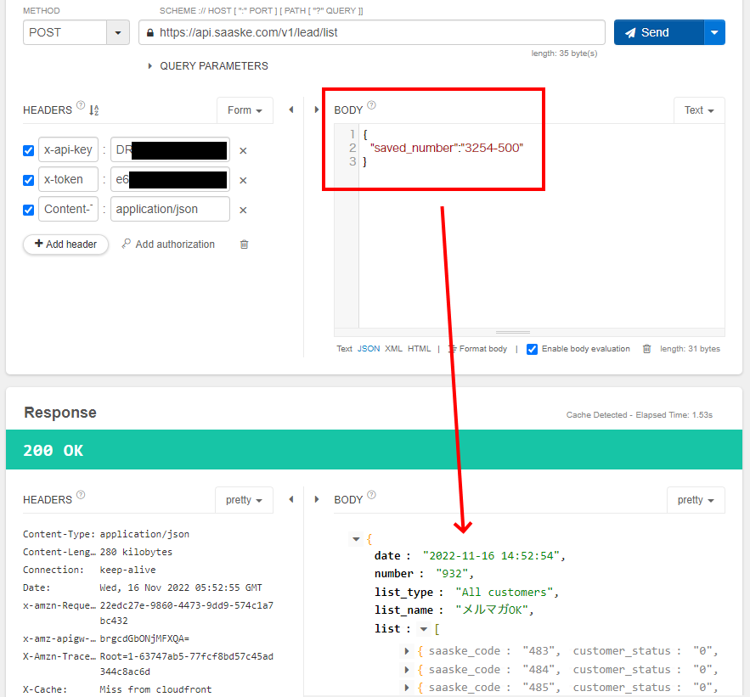Open the request body Text type dropdown
Viewport: 750px width, 697px height.
point(698,110)
